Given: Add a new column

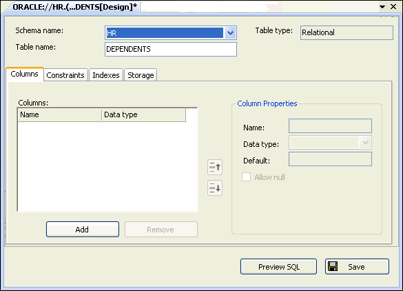Looking at the screenshot, I should tap(83, 229).
